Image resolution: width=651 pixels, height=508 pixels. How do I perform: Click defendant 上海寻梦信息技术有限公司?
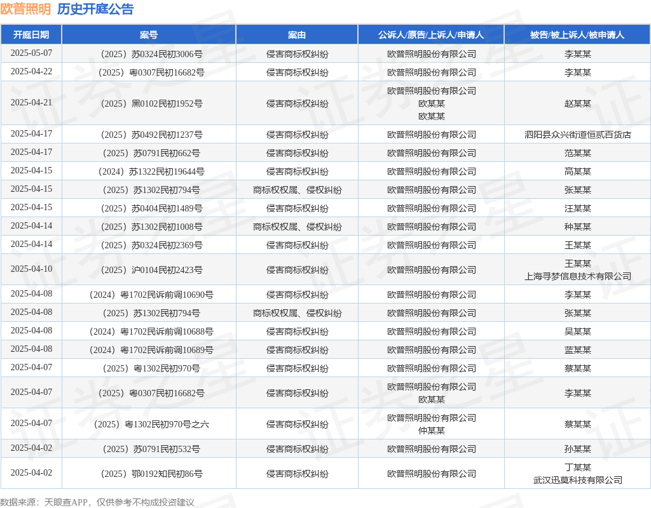click(577, 276)
